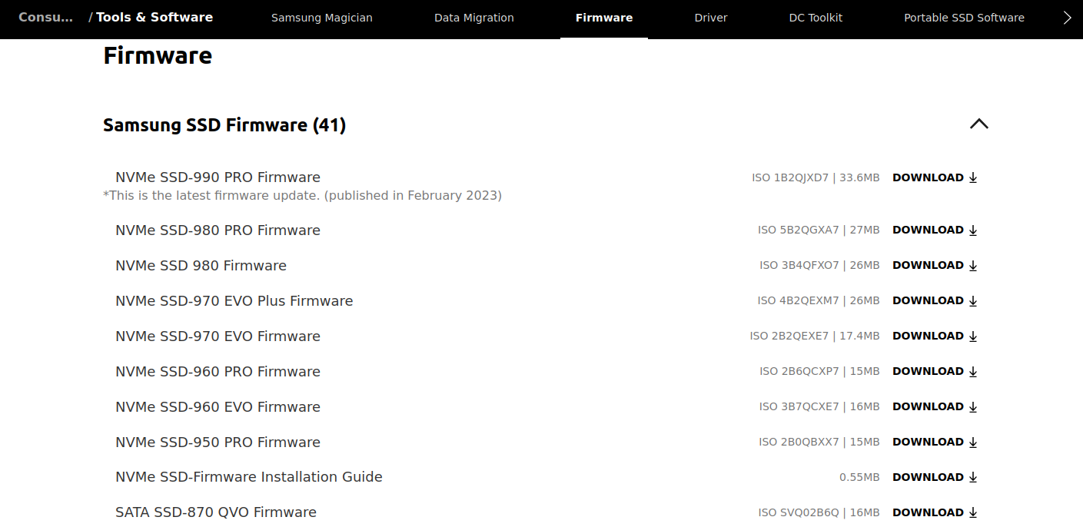
Task: Collapse the Samsung SSD Firmware section
Action: (979, 124)
